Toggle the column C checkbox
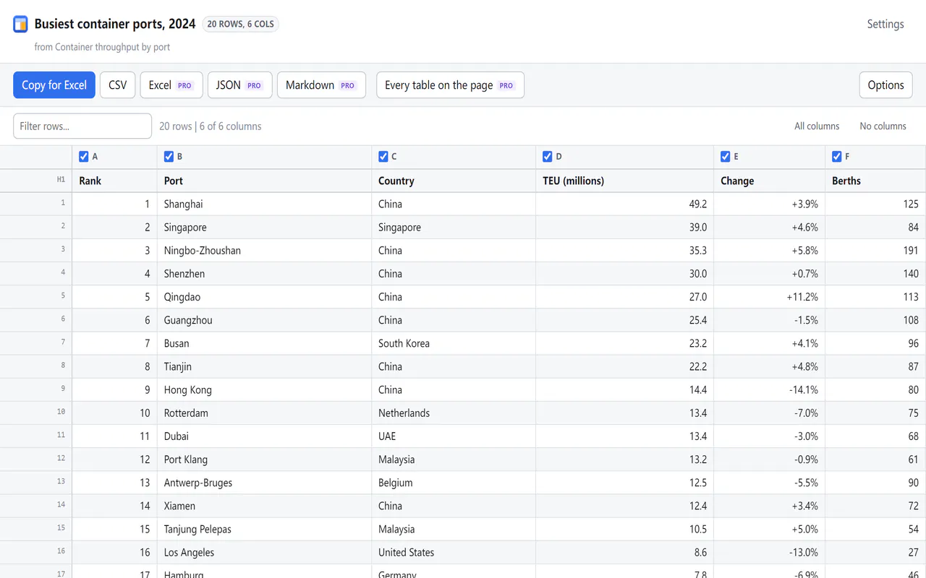The image size is (926, 578). [x=383, y=156]
